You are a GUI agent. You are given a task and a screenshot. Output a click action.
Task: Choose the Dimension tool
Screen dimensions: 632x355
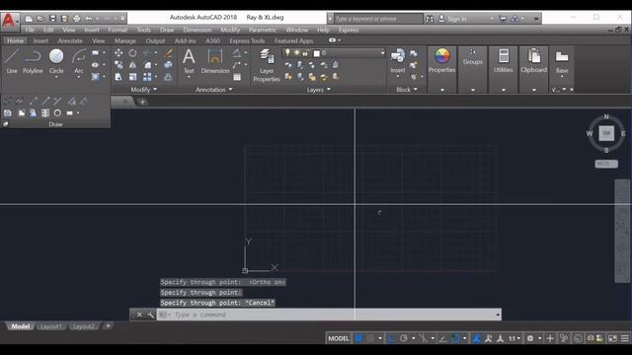215,61
